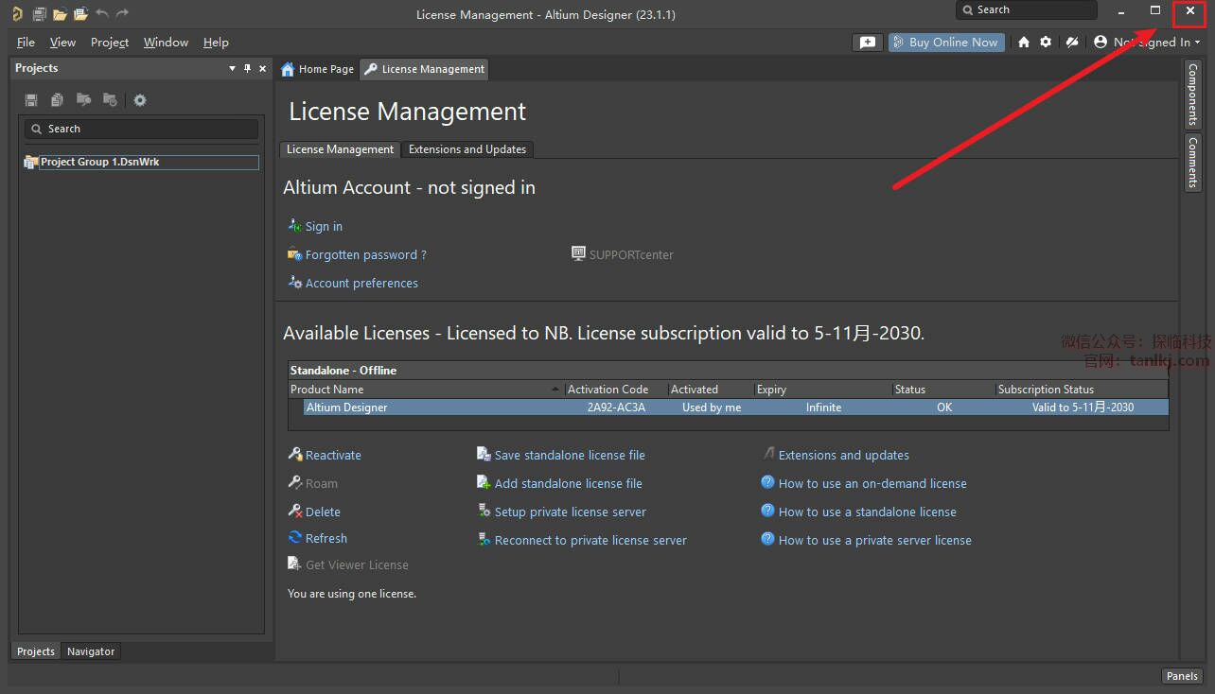The height and width of the screenshot is (694, 1215).
Task: Click the Altium logo icon in title bar
Action: pyautogui.click(x=17, y=13)
